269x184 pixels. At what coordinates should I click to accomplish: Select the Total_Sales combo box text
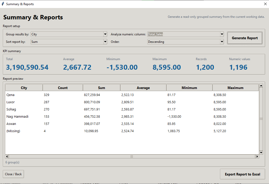(155, 34)
